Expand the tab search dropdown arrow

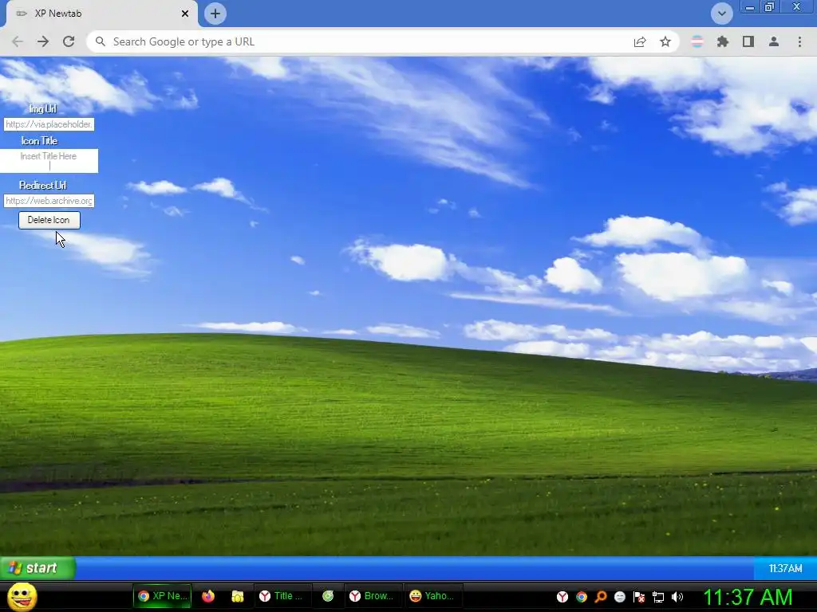721,14
